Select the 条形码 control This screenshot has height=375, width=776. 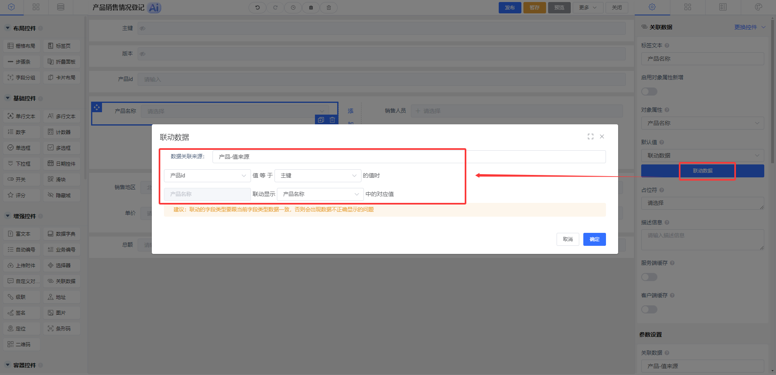[x=62, y=328]
